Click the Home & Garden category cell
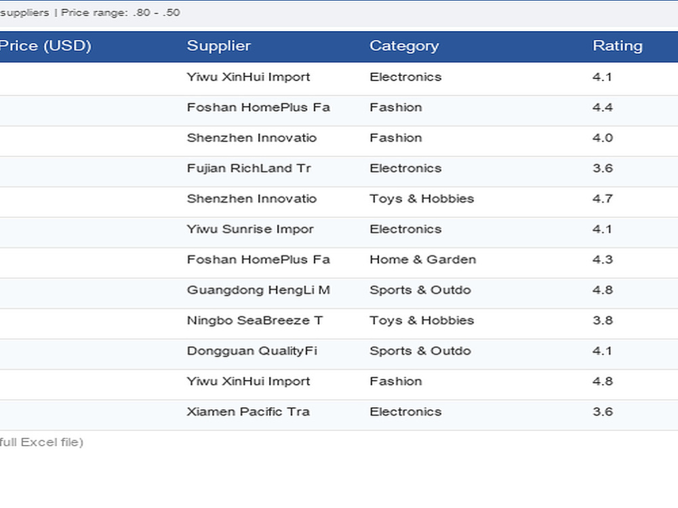Screen dimensions: 678x508 click(423, 259)
